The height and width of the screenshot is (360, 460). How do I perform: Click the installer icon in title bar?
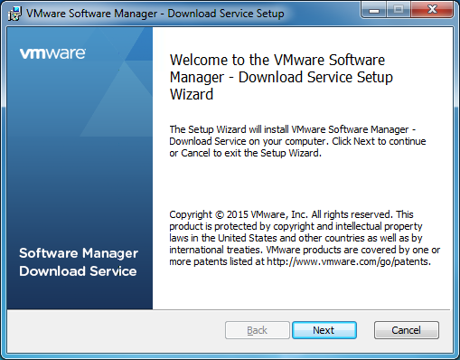(14, 14)
